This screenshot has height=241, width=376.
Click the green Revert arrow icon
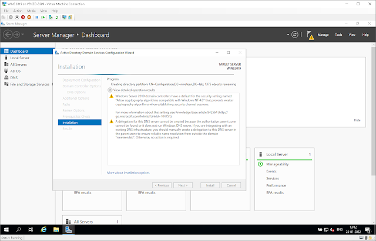click(57, 17)
